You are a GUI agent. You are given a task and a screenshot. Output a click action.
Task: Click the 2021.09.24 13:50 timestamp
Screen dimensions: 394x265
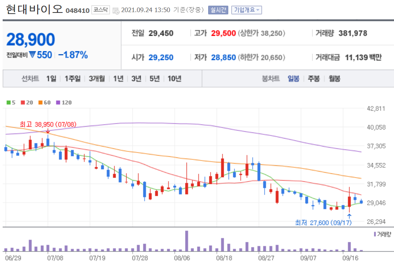tap(146, 10)
